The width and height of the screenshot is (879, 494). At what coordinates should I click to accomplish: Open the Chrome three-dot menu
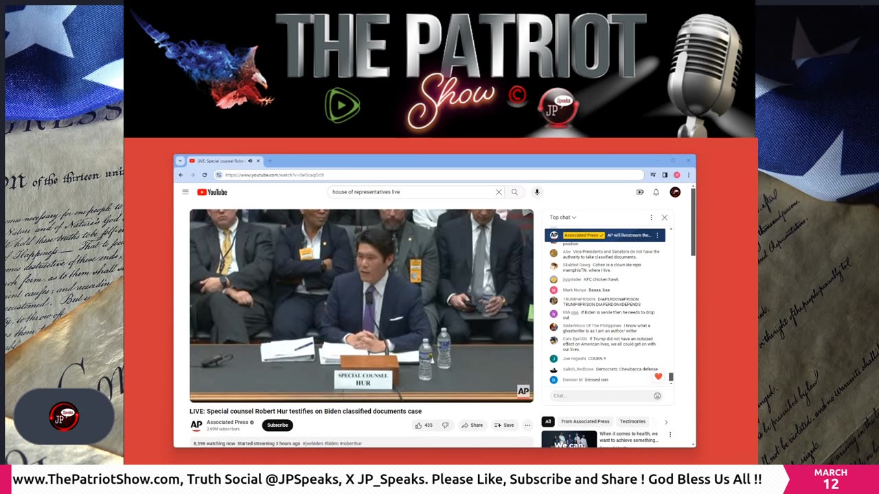tap(688, 175)
